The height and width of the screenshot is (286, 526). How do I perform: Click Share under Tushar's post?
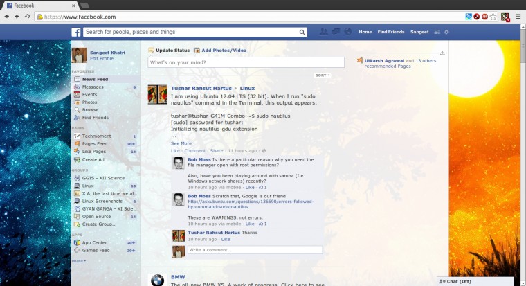217,151
